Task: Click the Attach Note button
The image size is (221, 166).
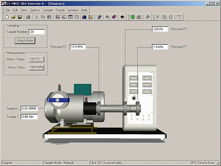Action: click(x=25, y=41)
